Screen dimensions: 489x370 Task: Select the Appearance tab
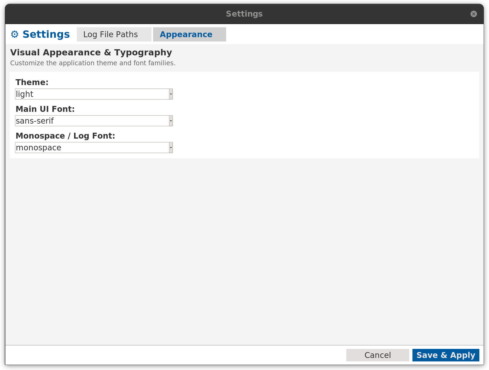tap(189, 35)
